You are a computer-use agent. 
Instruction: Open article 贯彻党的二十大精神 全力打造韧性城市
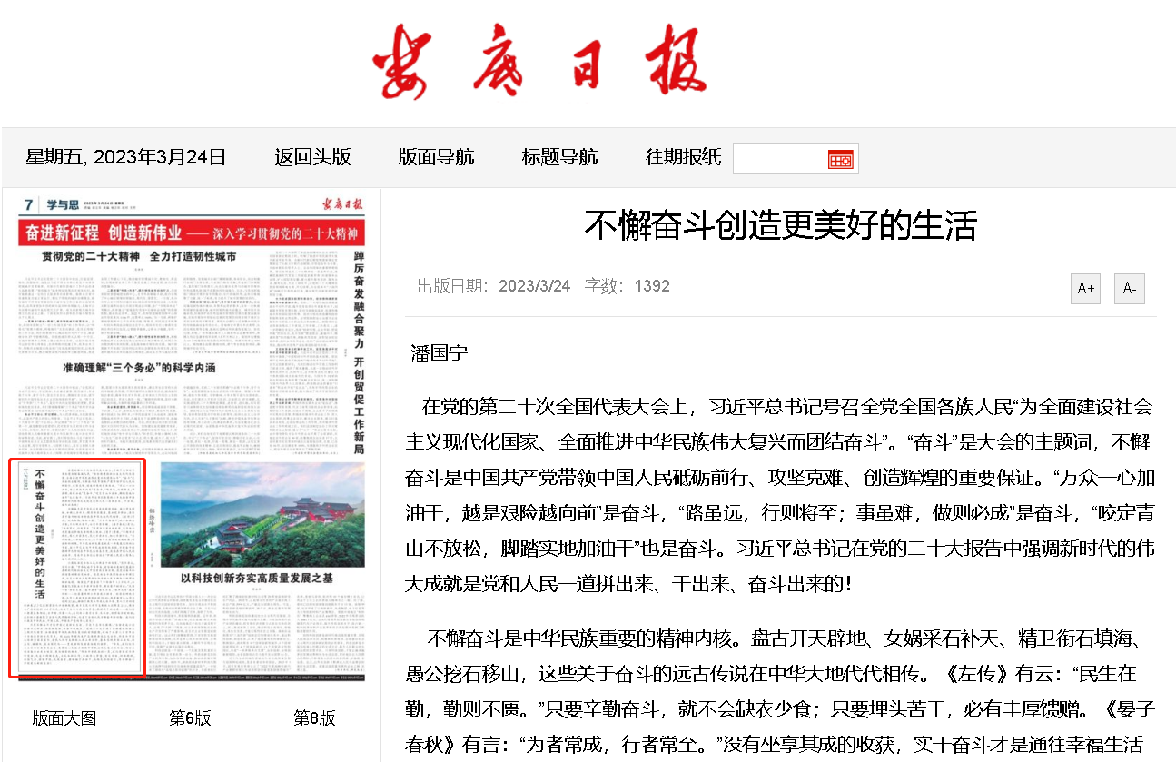click(139, 257)
